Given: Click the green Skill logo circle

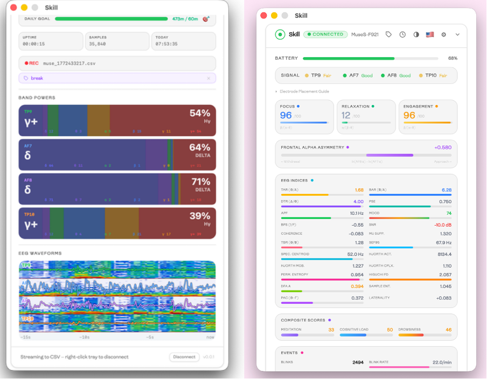Looking at the screenshot, I should [280, 34].
